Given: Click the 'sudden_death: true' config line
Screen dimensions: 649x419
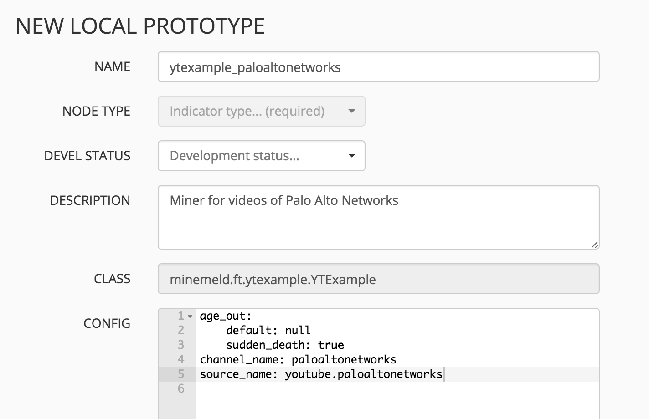Looking at the screenshot, I should [285, 345].
